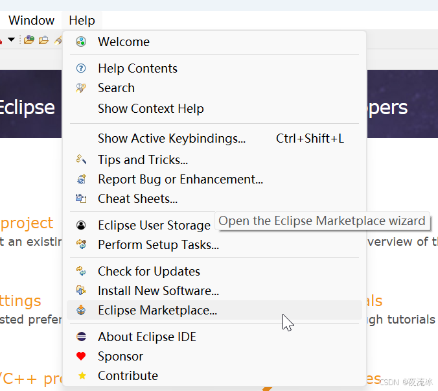The width and height of the screenshot is (438, 391).
Task: Choose Contribute menu entry
Action: [x=214, y=376]
